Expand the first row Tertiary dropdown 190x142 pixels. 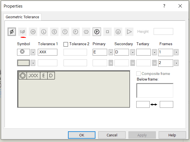tap(154, 52)
